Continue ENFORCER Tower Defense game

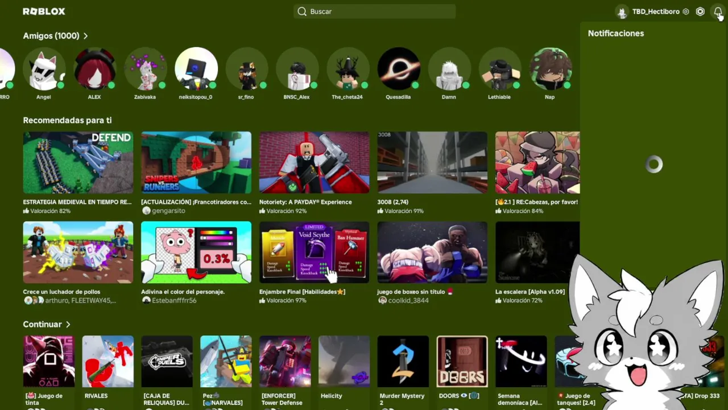(286, 362)
